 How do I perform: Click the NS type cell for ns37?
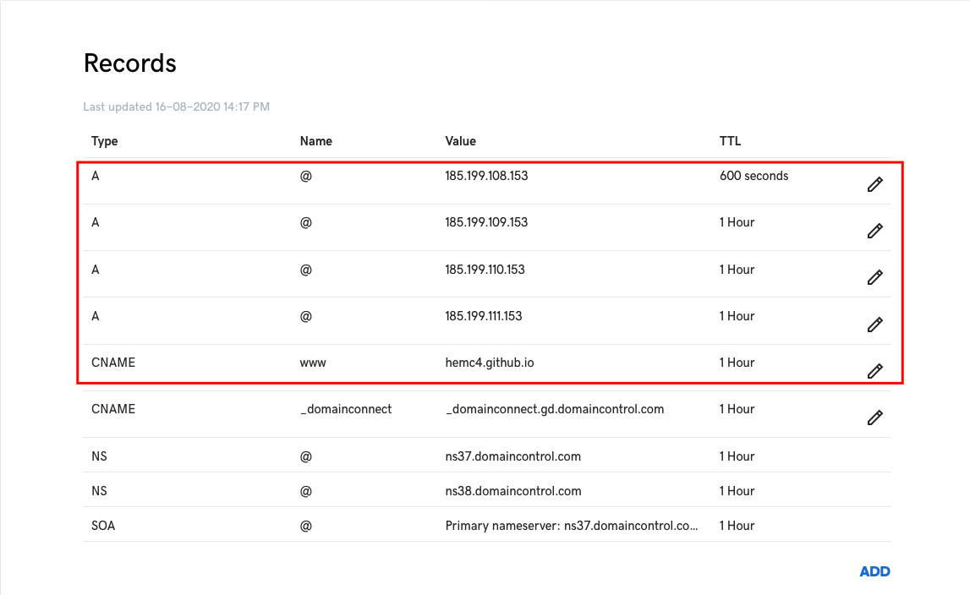tap(99, 456)
